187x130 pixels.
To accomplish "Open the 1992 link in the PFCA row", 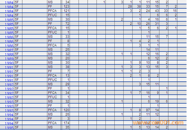I will coord(10,93).
